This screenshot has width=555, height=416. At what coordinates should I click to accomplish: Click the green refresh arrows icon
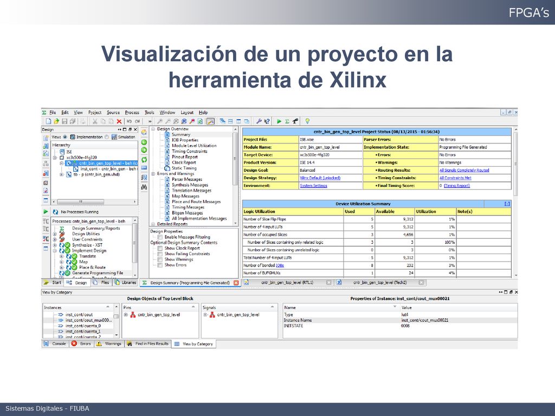144,160
